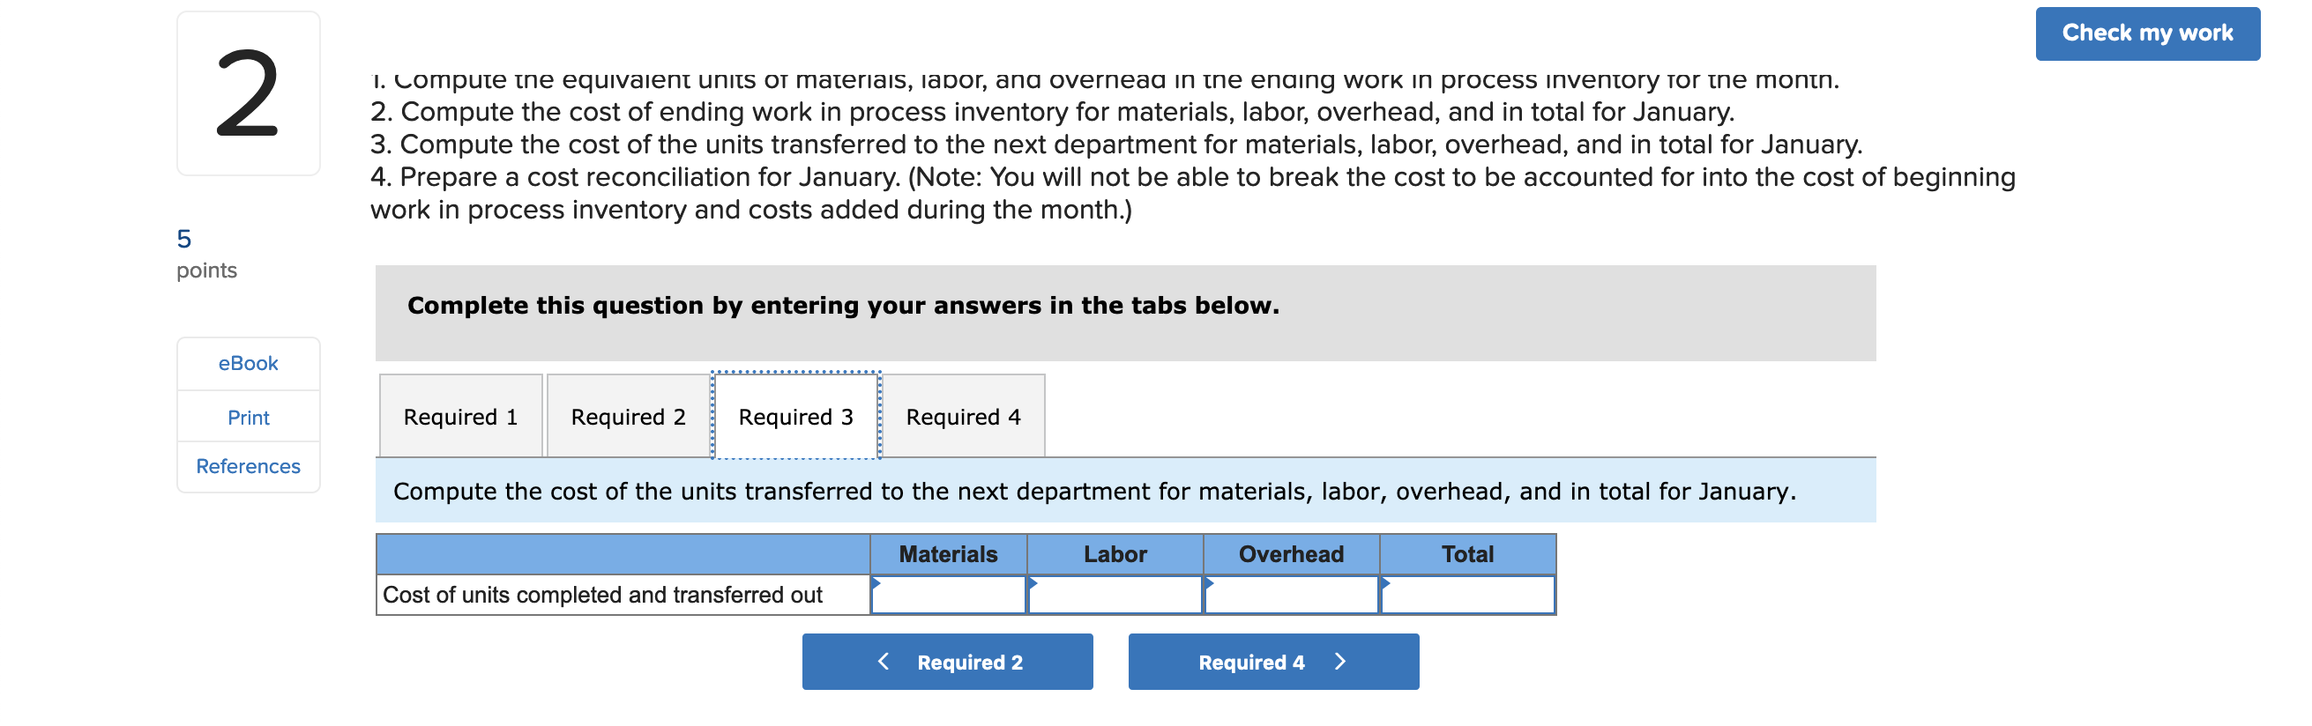Open the References link

tap(248, 465)
